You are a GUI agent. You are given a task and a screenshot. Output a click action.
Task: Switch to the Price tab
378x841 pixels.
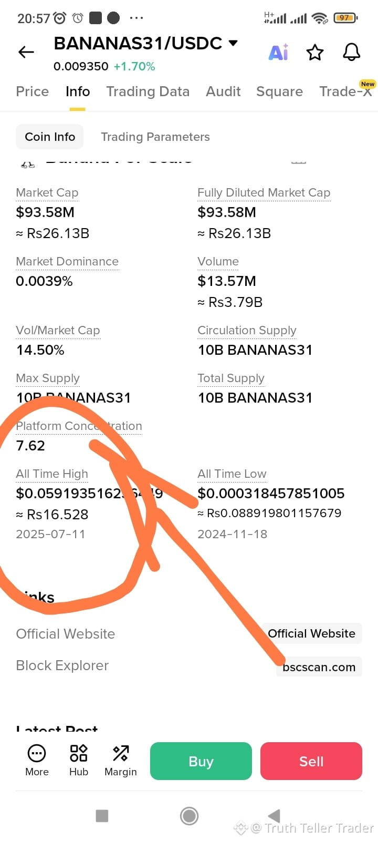point(32,91)
